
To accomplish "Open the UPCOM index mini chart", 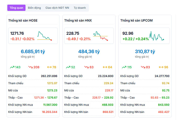I will coord(156,36).
